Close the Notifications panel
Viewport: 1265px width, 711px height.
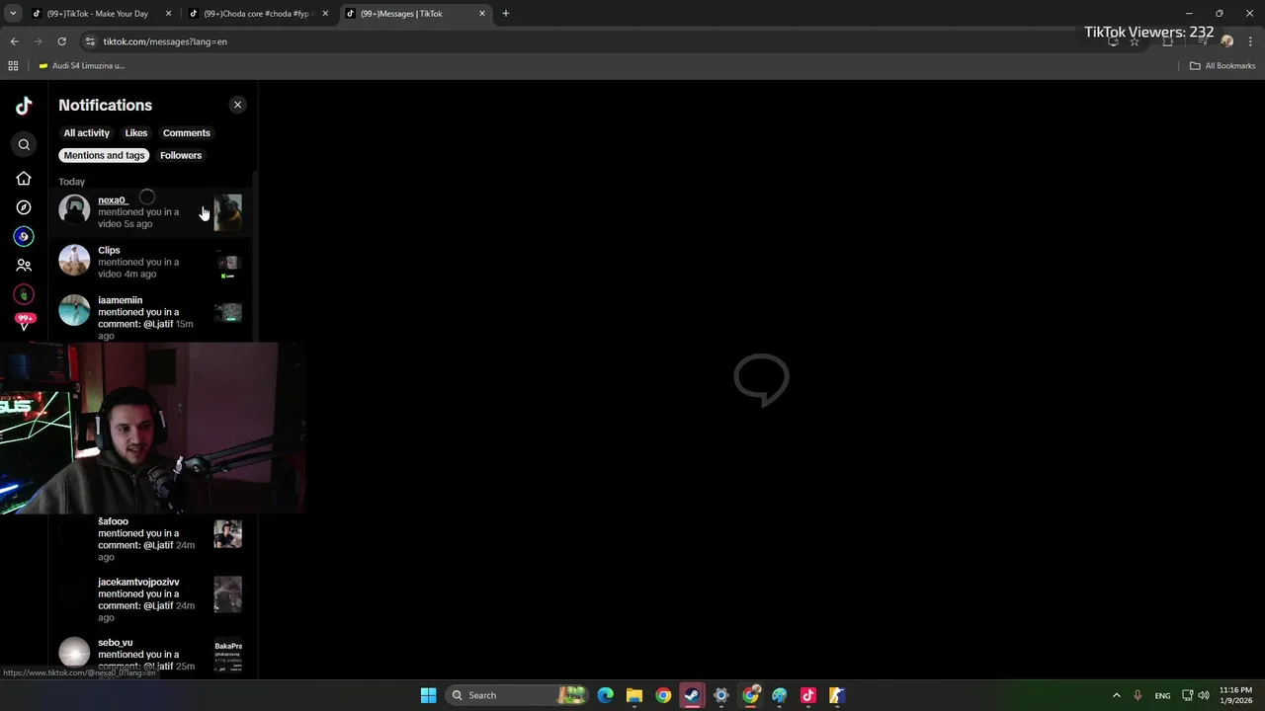point(237,105)
